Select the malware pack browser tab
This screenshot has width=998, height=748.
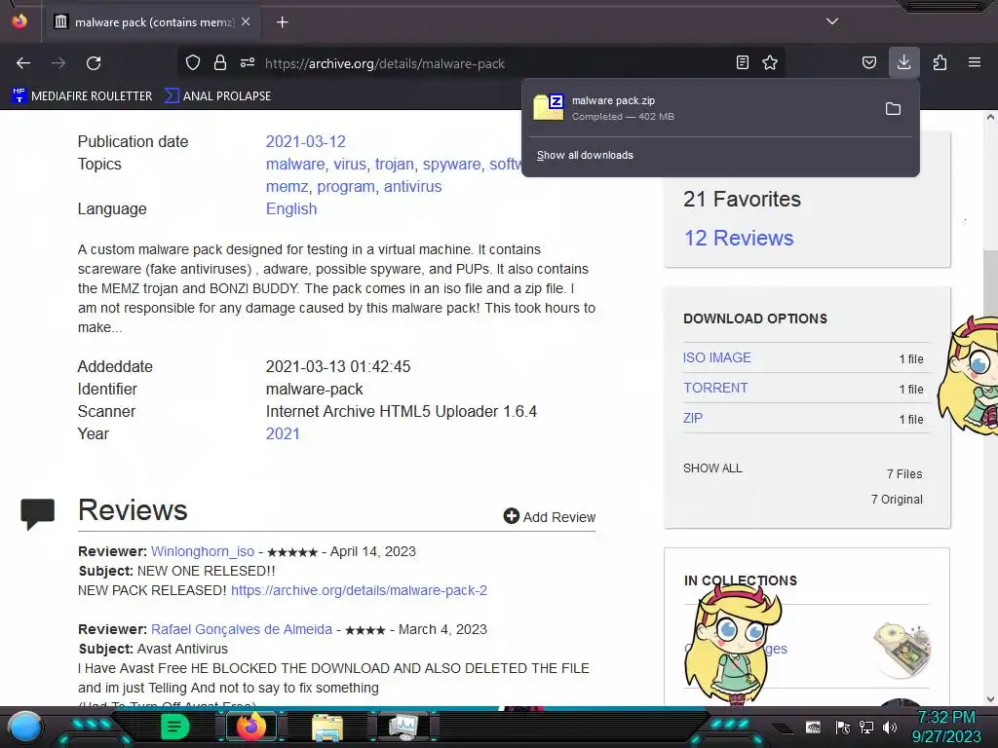point(151,22)
